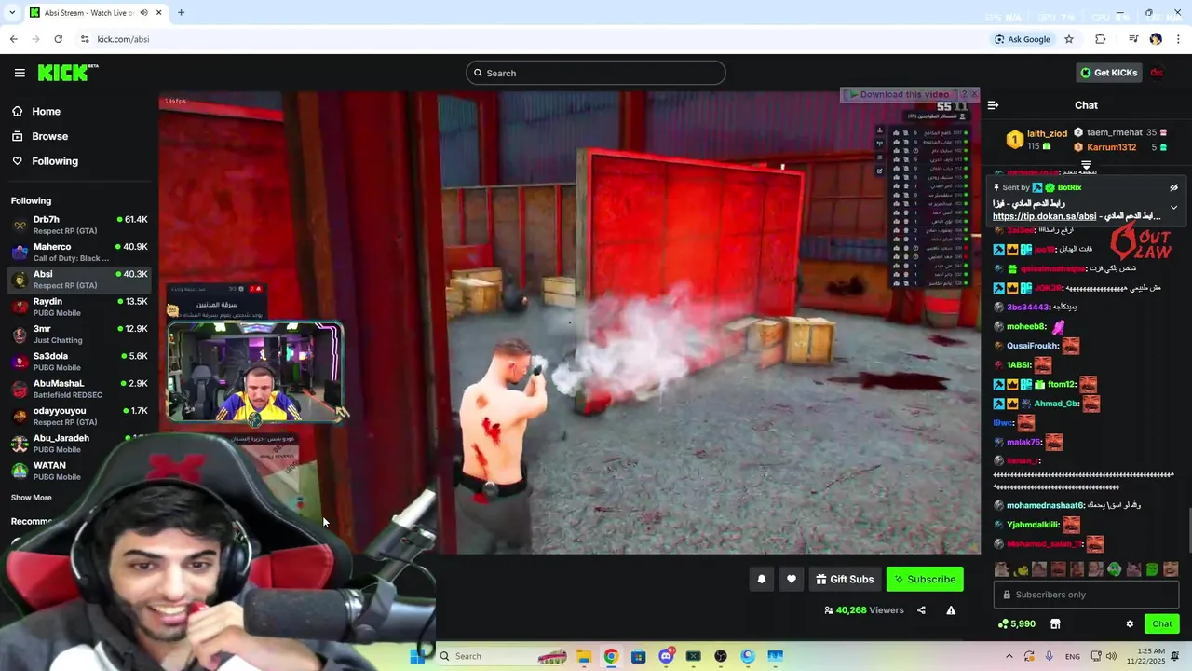
Task: Open Chrome three-dot menu
Action: pyautogui.click(x=1179, y=39)
